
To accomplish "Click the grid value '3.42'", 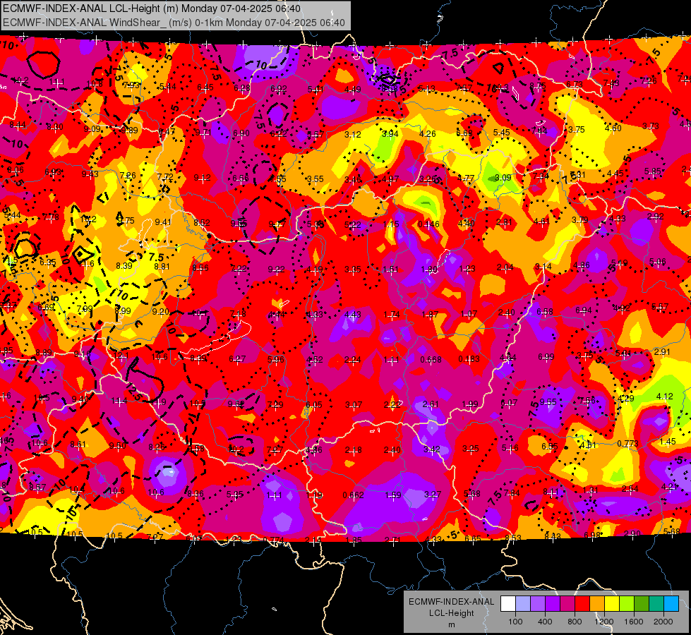I will click(x=432, y=449).
